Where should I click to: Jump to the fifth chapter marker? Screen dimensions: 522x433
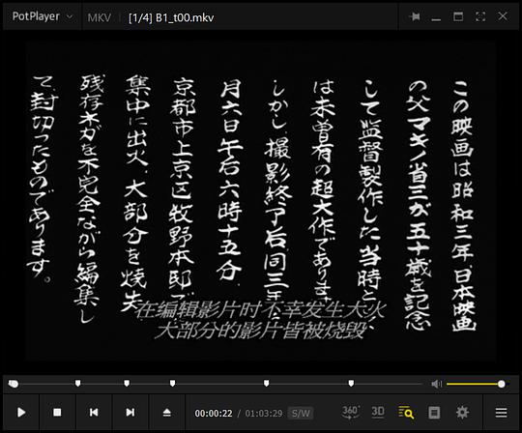click(351, 384)
